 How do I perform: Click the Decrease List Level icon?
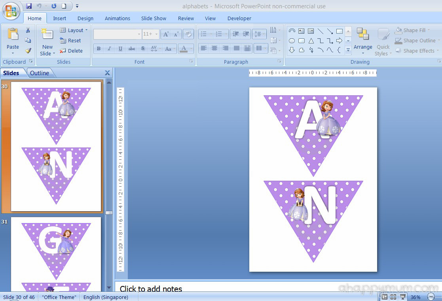coord(236,34)
